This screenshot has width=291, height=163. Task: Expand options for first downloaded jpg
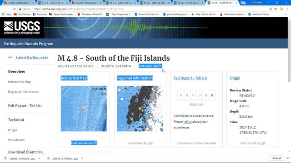tap(39, 158)
